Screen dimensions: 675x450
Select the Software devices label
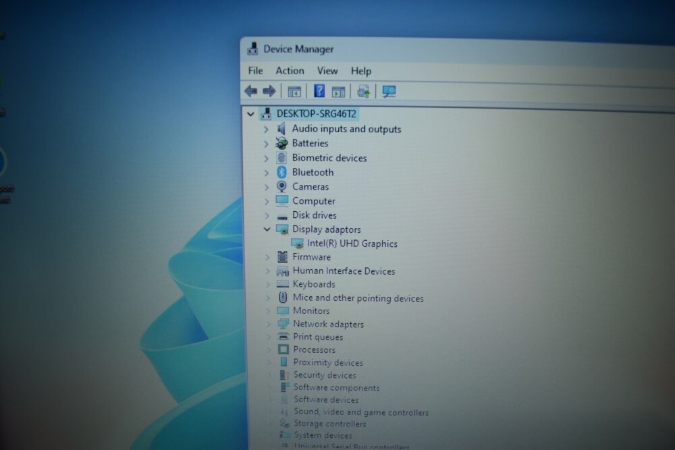point(326,399)
